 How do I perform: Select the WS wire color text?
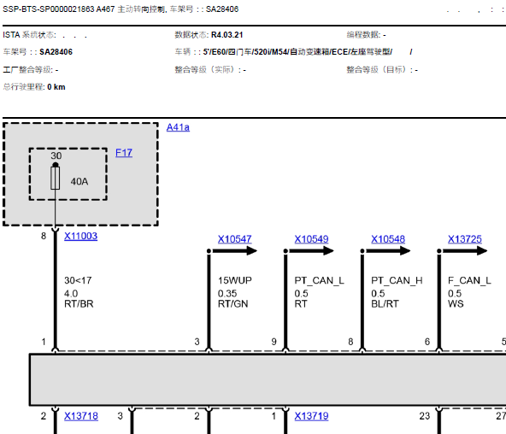pos(456,304)
